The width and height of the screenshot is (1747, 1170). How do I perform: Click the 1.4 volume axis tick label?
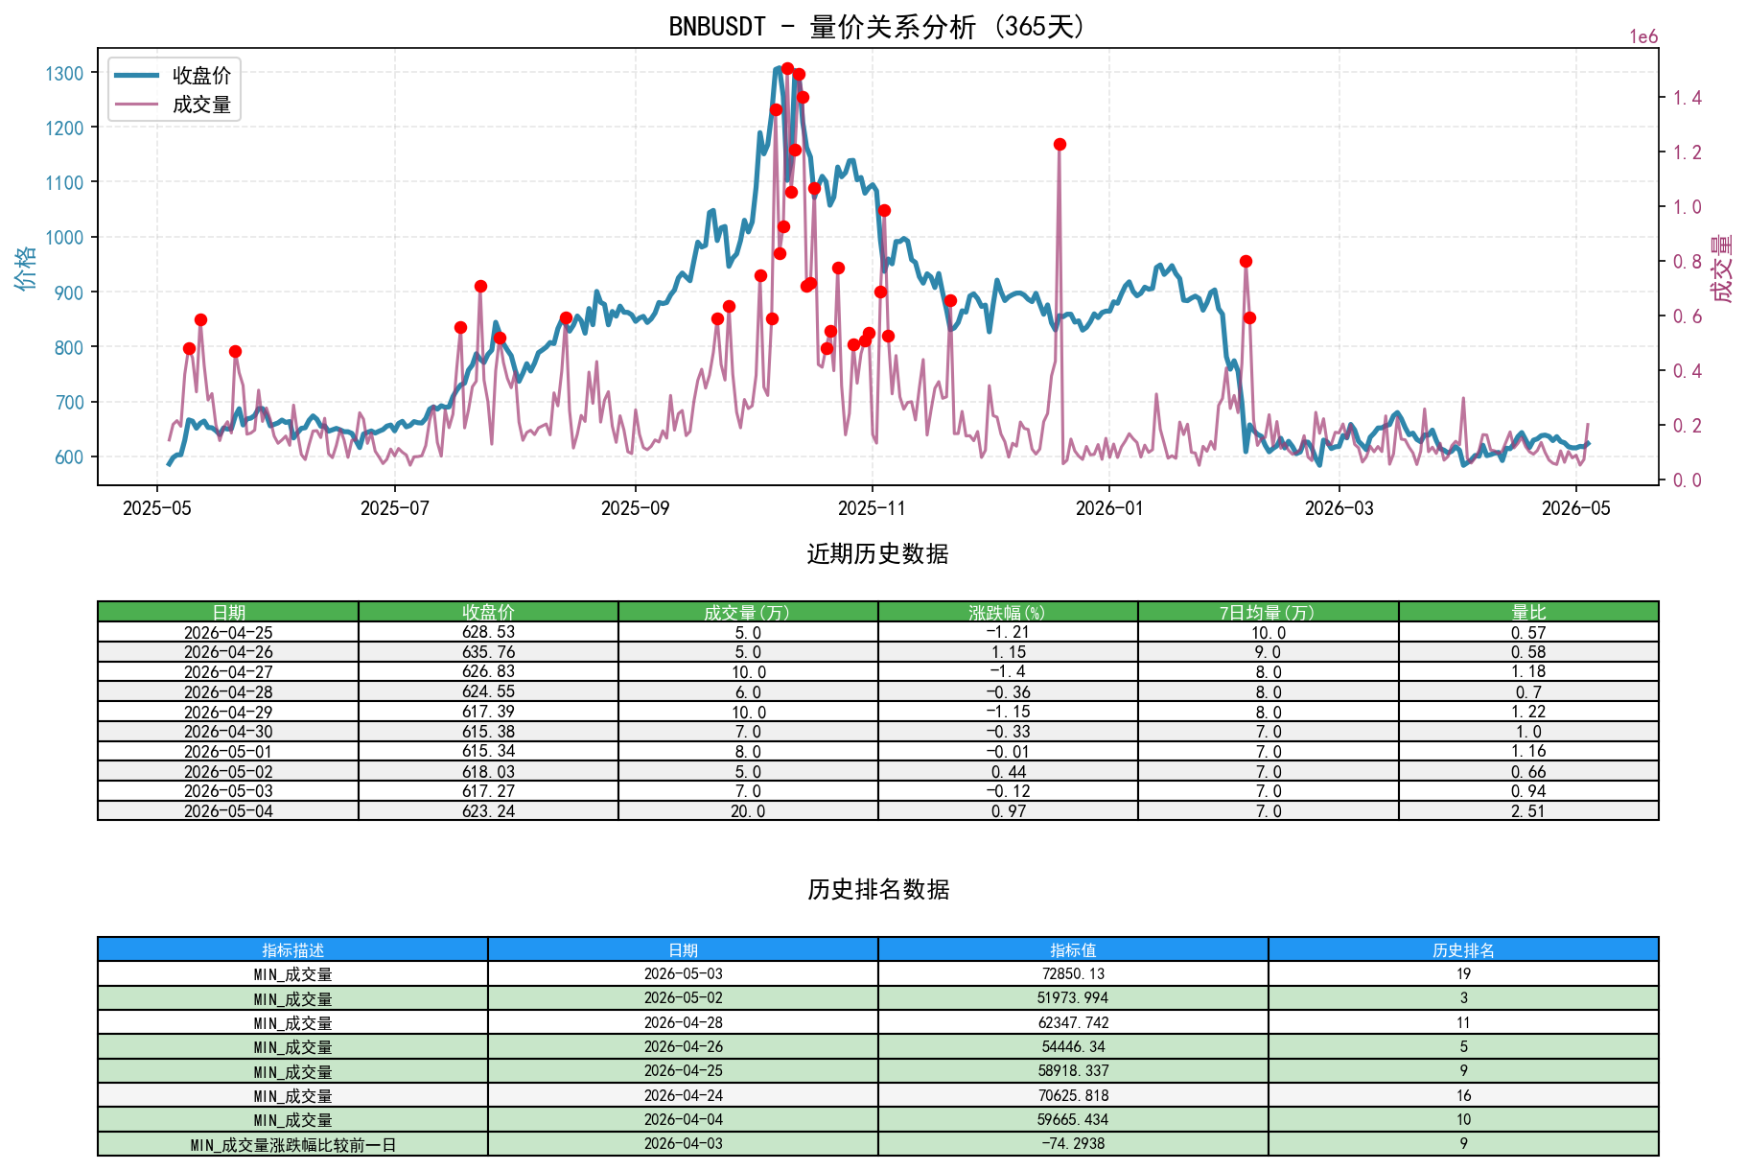(1688, 98)
